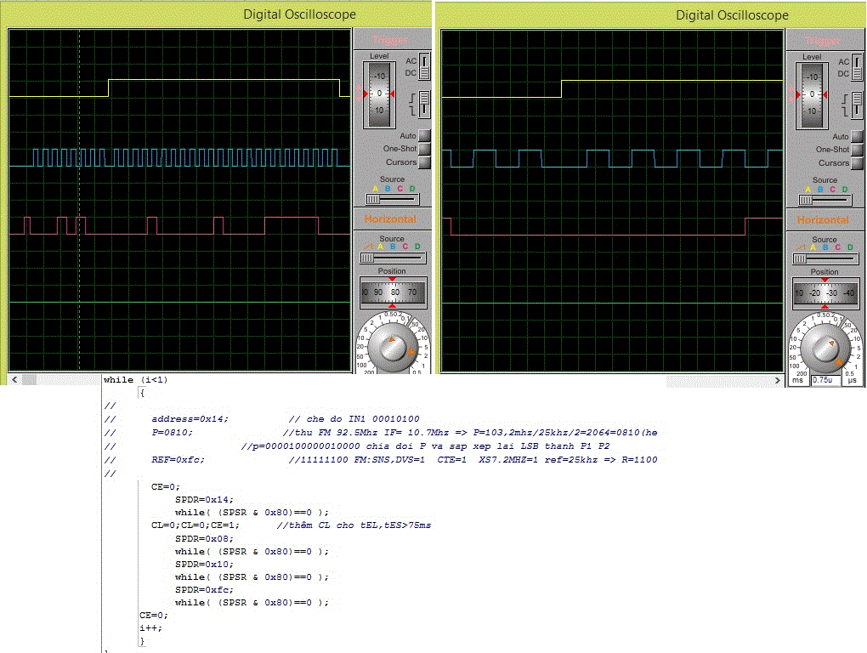The width and height of the screenshot is (867, 653).
Task: Click the AC/DC coupling switch on right scope
Action: (857, 67)
